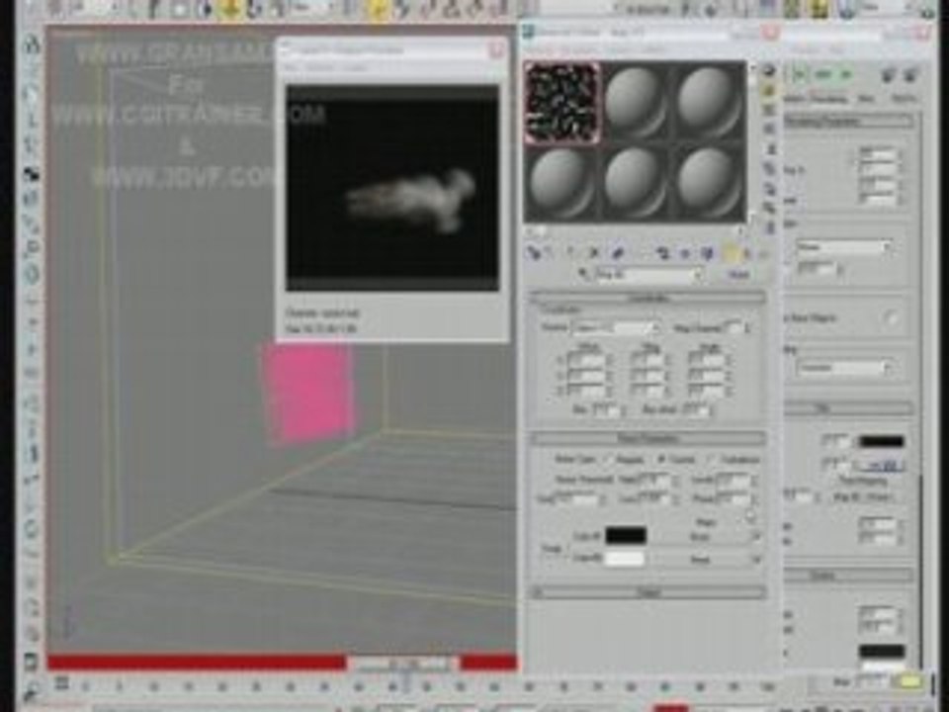Click Color #1 map None button

700,536
